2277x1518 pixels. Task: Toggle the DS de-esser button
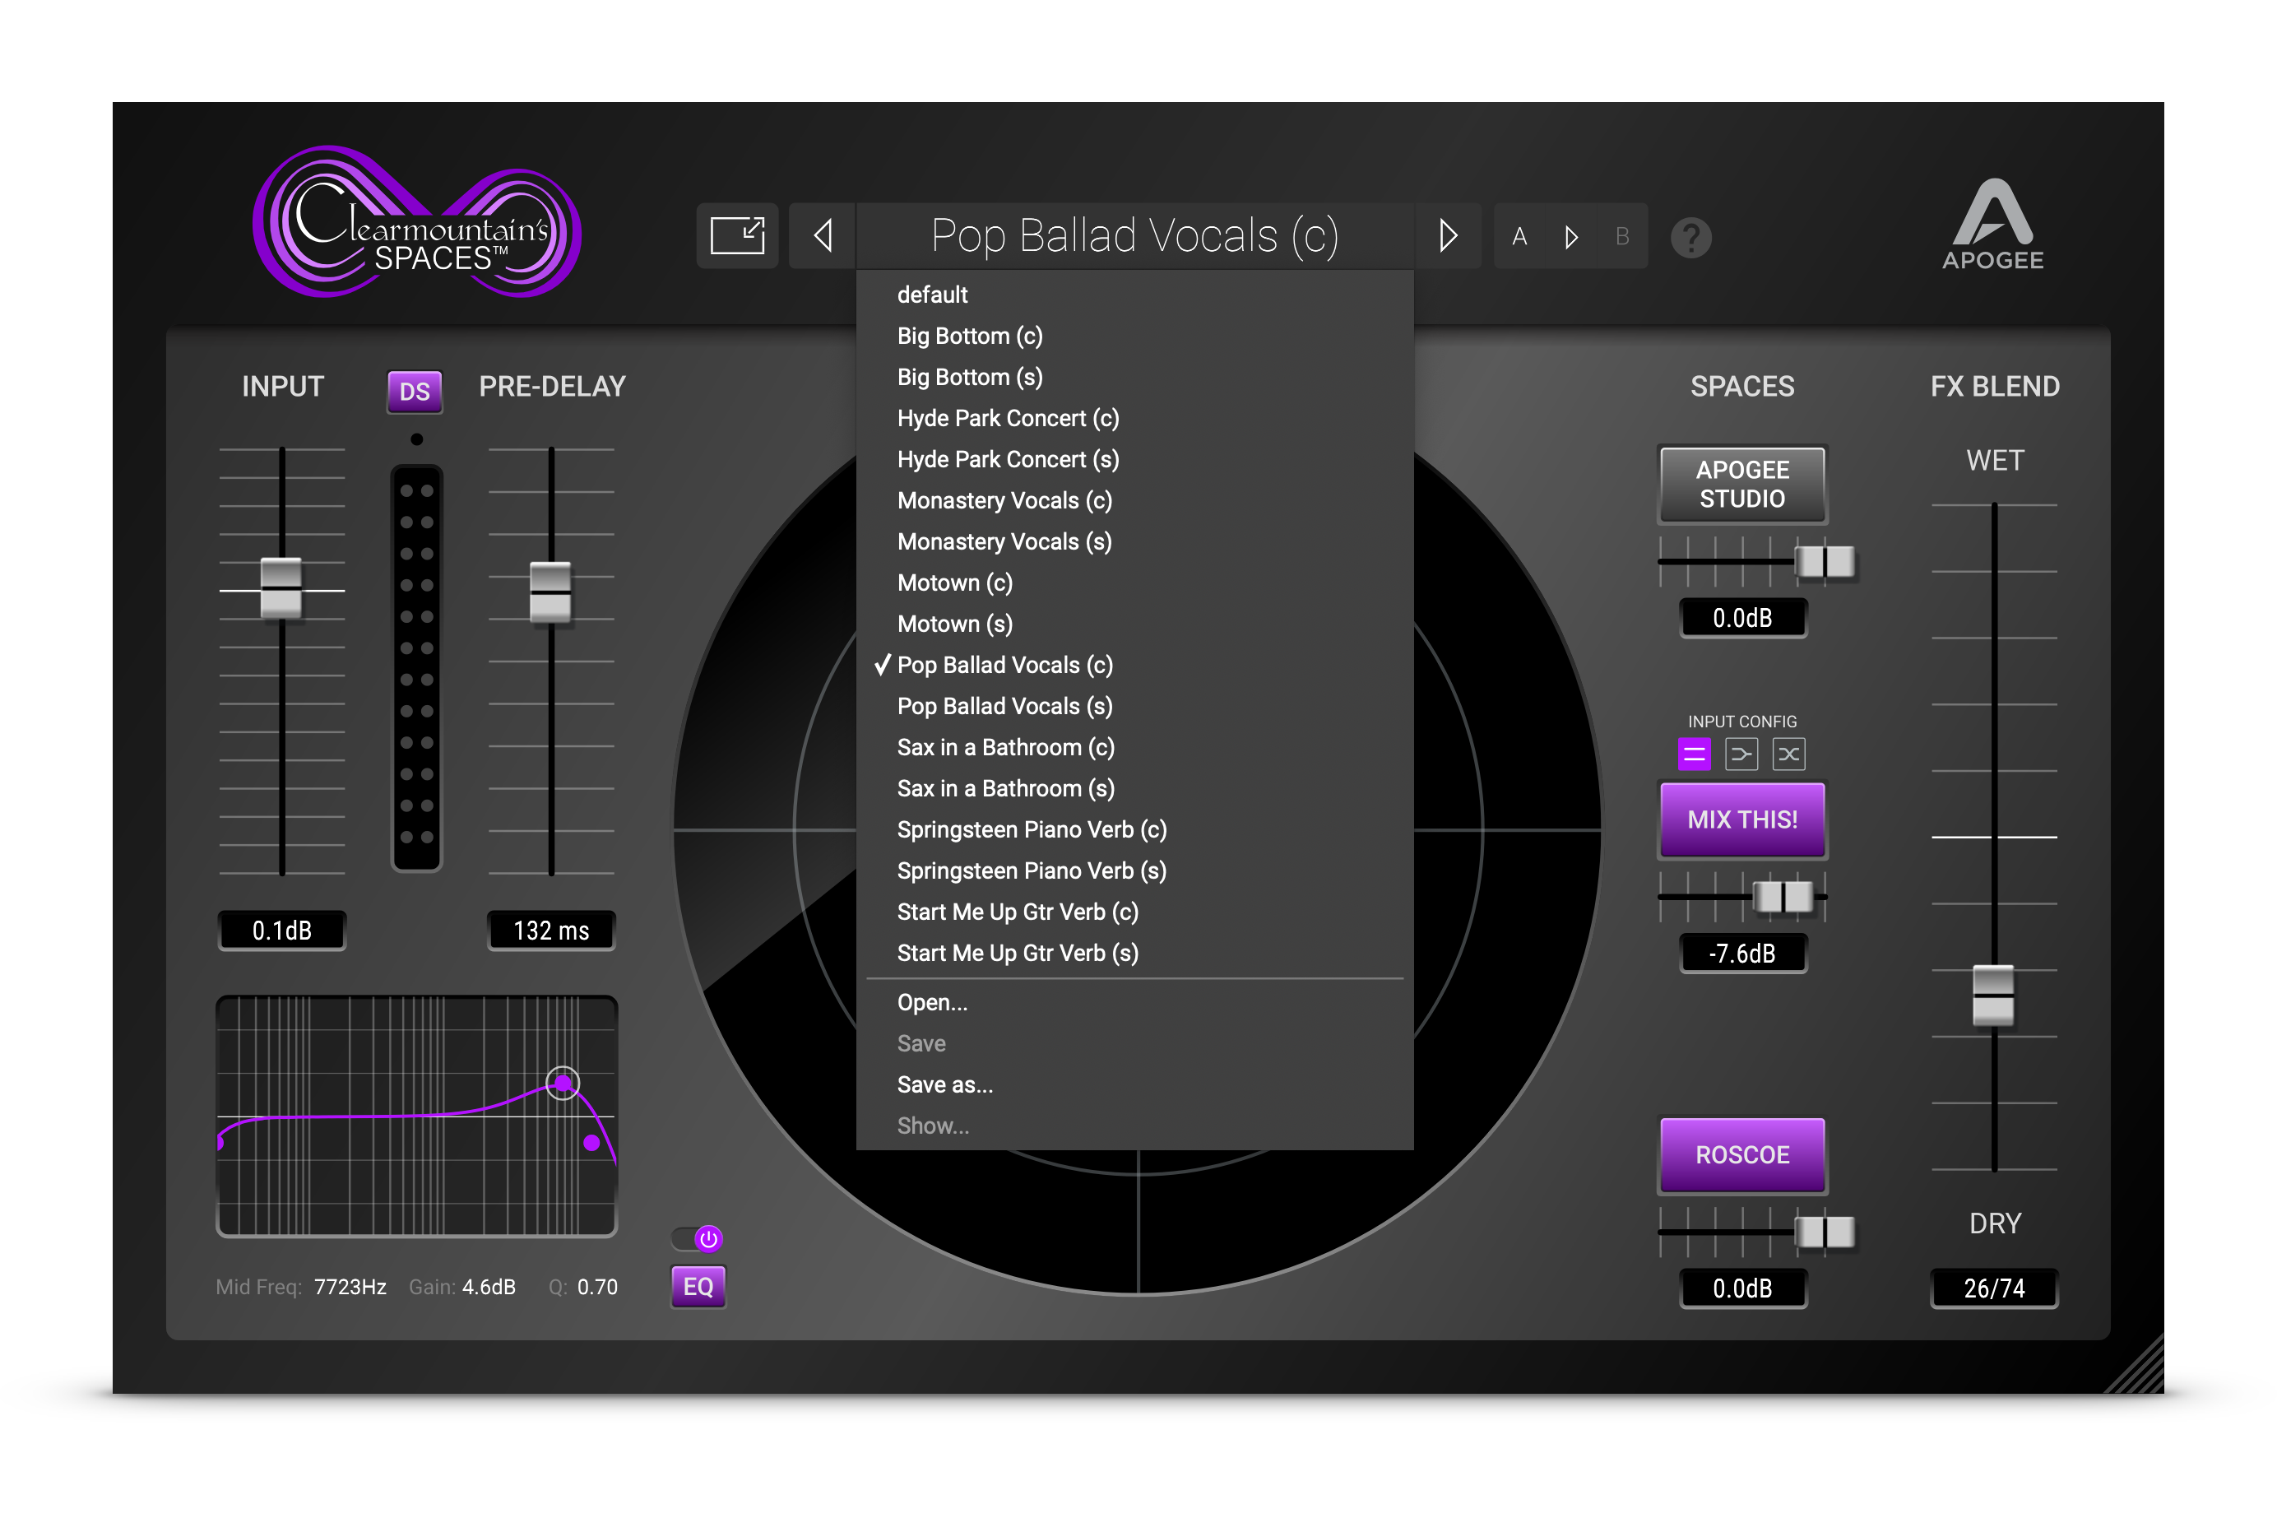point(414,391)
